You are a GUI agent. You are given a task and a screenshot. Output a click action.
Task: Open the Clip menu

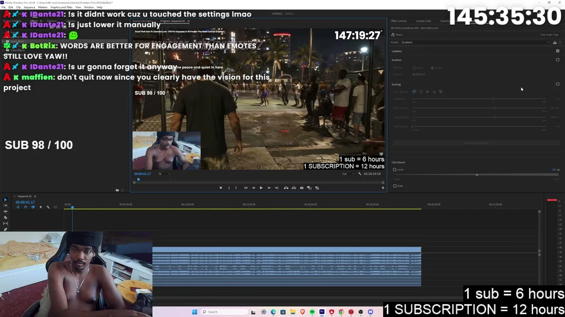coord(18,7)
